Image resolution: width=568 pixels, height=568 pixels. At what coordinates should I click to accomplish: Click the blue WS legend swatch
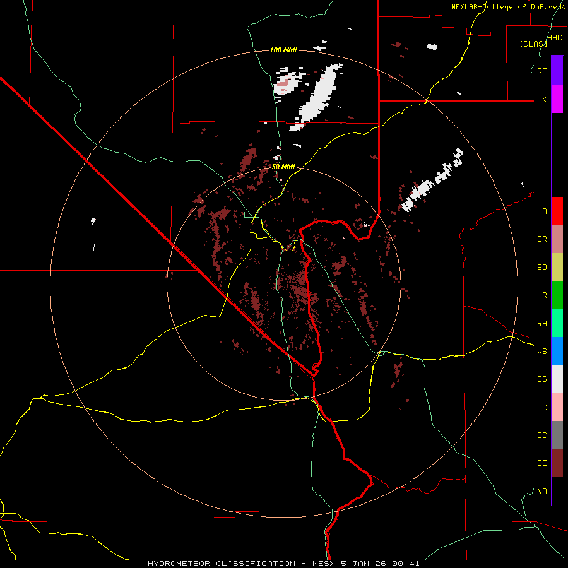point(557,351)
